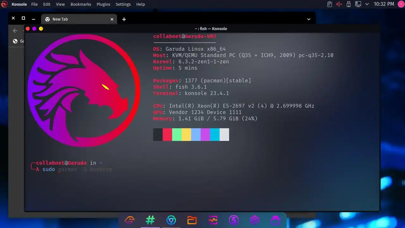Click the 'Uptime: 5 mins' line
The height and width of the screenshot is (228, 405).
click(175, 68)
